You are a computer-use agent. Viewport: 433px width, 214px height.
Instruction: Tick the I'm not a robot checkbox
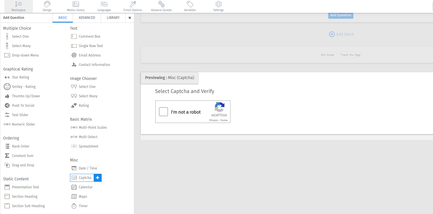[164, 112]
